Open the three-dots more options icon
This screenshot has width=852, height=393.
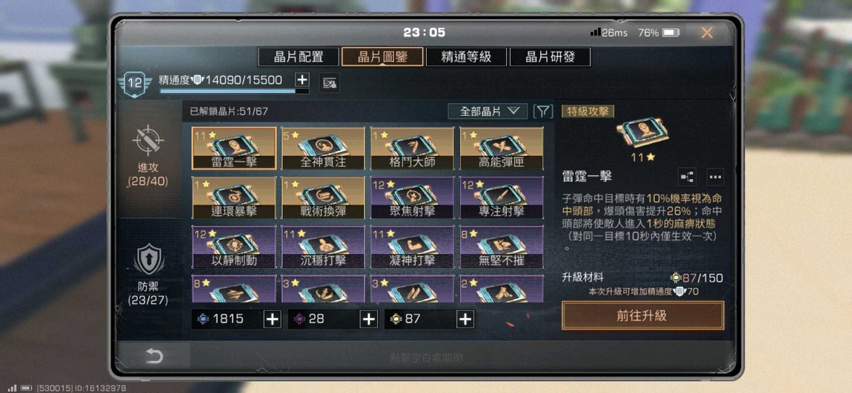(715, 177)
